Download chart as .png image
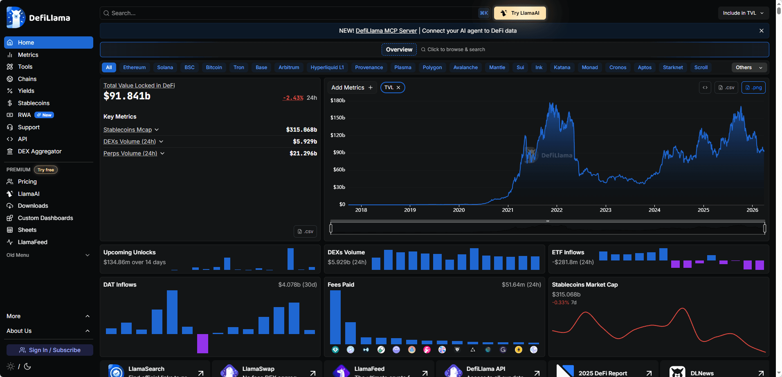 pos(753,88)
